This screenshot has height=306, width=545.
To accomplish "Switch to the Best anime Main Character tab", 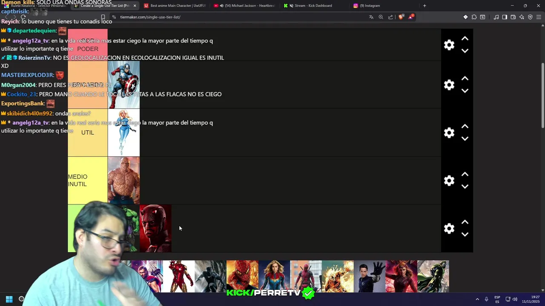I will (175, 6).
